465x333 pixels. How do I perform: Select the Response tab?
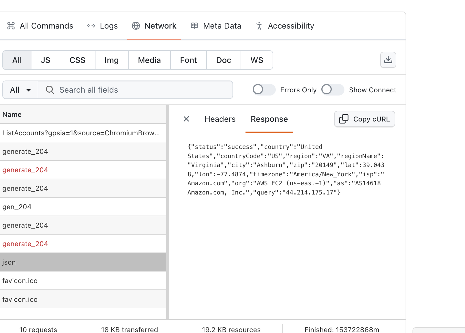pyautogui.click(x=269, y=119)
